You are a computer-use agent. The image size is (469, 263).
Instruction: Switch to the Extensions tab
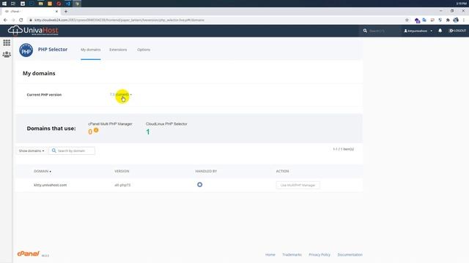[118, 50]
